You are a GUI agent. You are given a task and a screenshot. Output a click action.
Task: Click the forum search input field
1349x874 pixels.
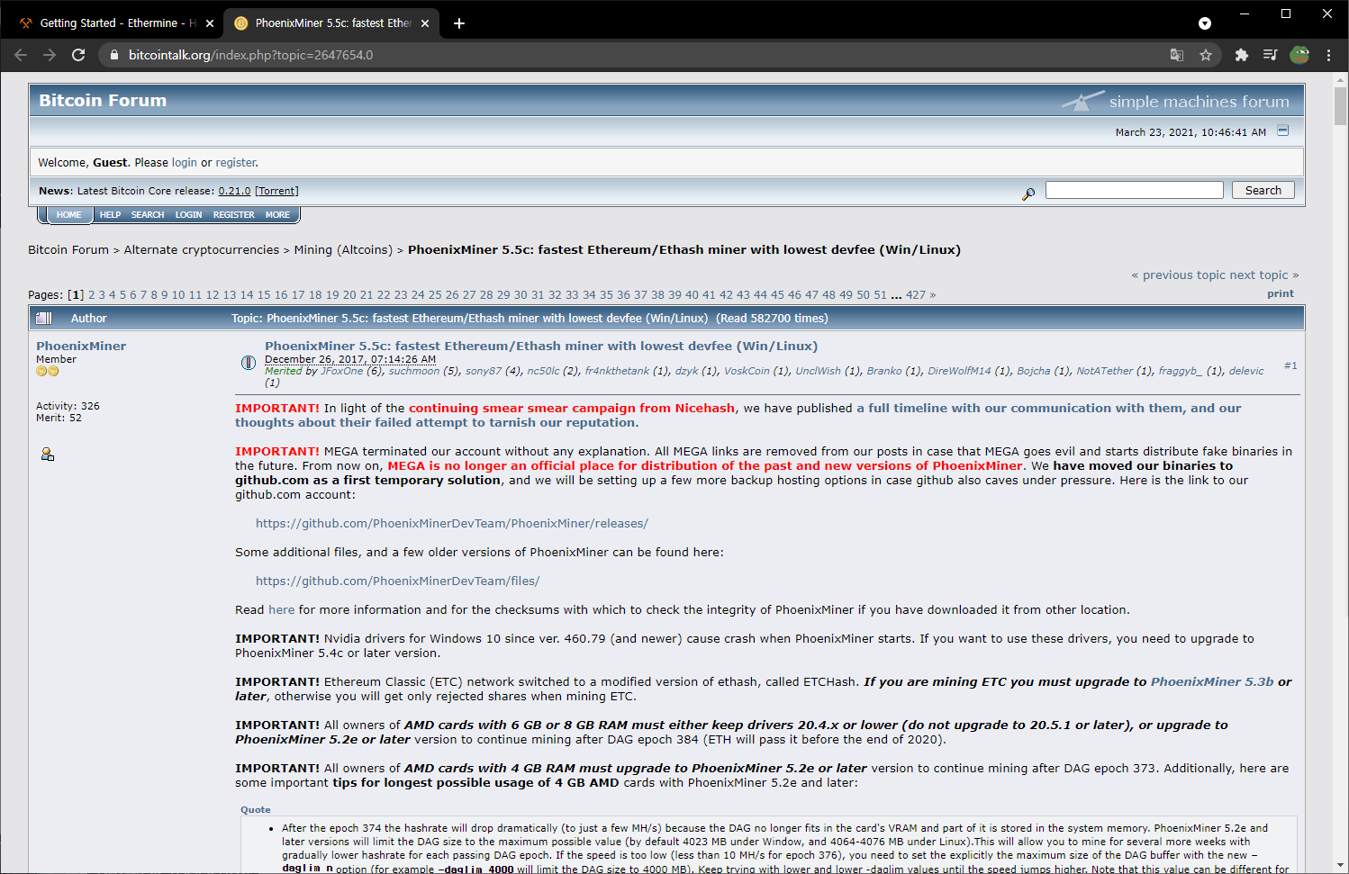pos(1134,190)
